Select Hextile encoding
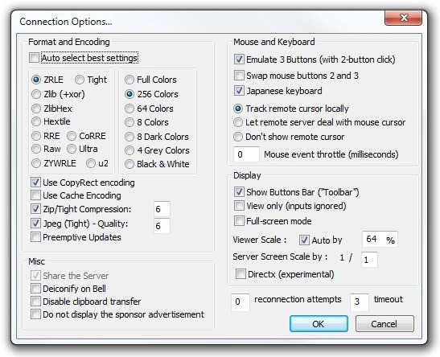Screen dimensions: 440x357 [x=36, y=121]
